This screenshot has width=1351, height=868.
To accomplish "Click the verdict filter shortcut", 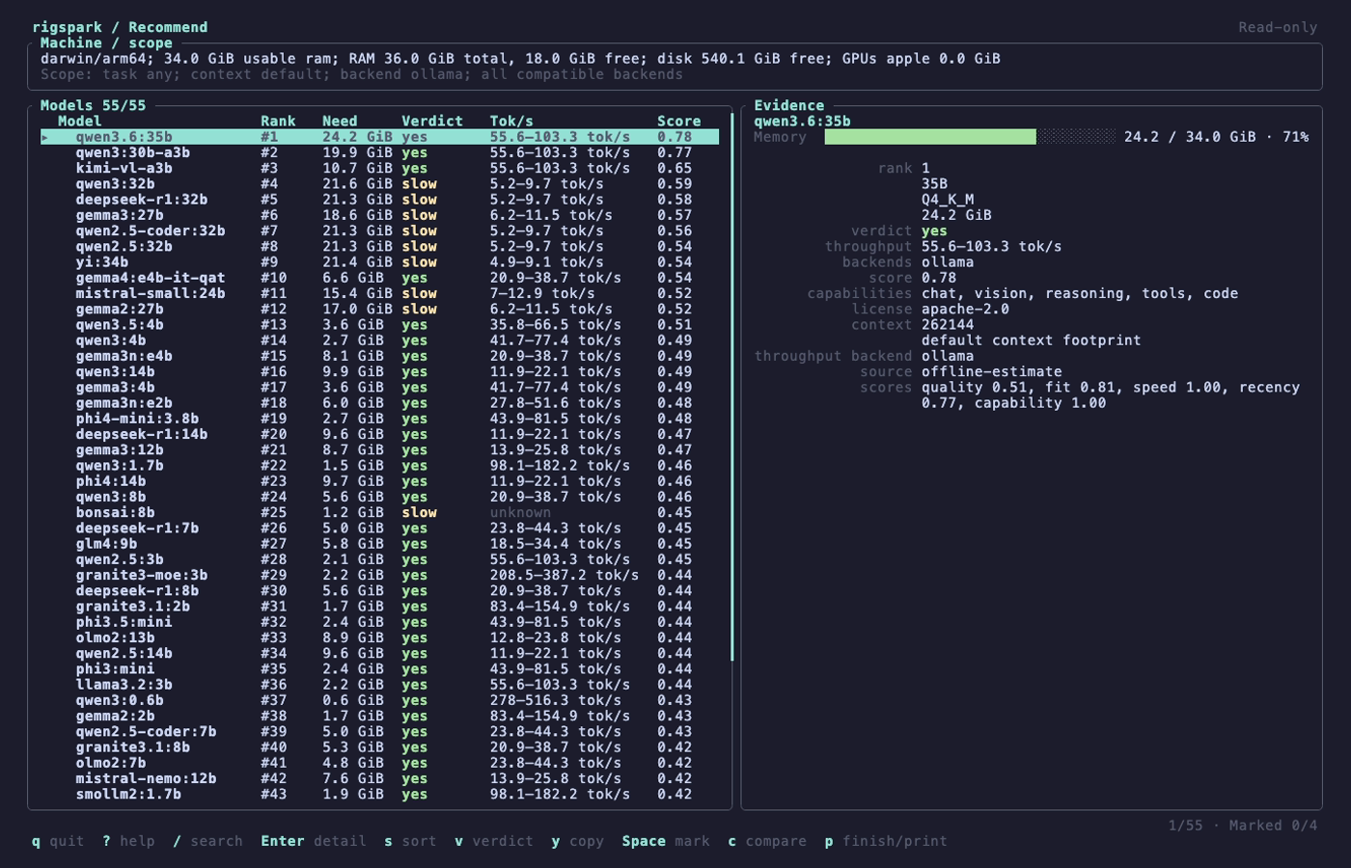I will point(494,841).
